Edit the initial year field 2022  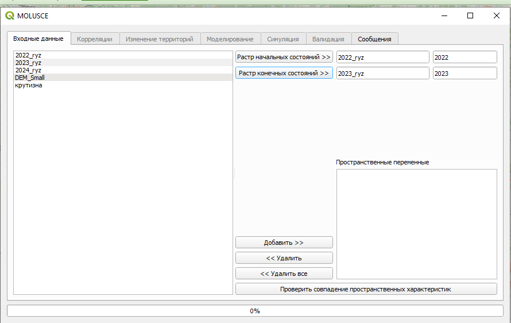(x=464, y=57)
